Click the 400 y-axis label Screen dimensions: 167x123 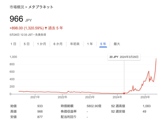click(12, 79)
